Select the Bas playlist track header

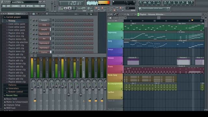tap(115, 27)
